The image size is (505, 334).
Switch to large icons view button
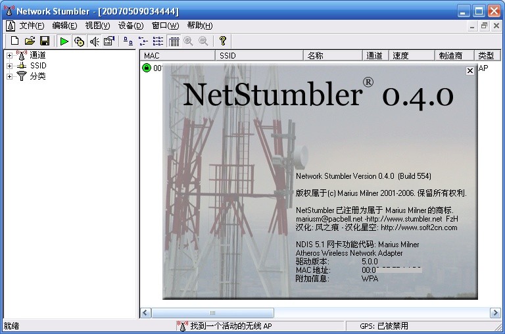point(128,41)
